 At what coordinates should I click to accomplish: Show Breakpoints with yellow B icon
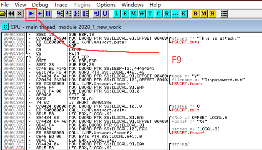pos(195,13)
